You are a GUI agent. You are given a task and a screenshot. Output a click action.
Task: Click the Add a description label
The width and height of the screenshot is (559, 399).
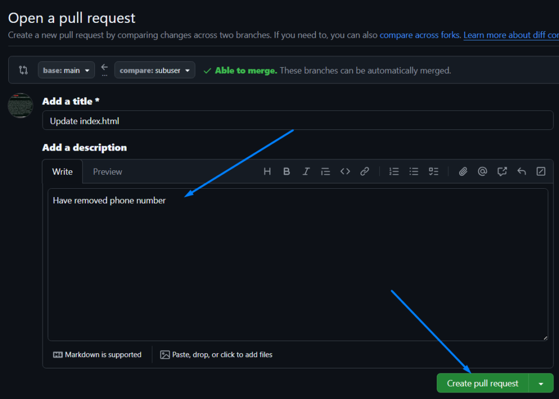tap(85, 147)
